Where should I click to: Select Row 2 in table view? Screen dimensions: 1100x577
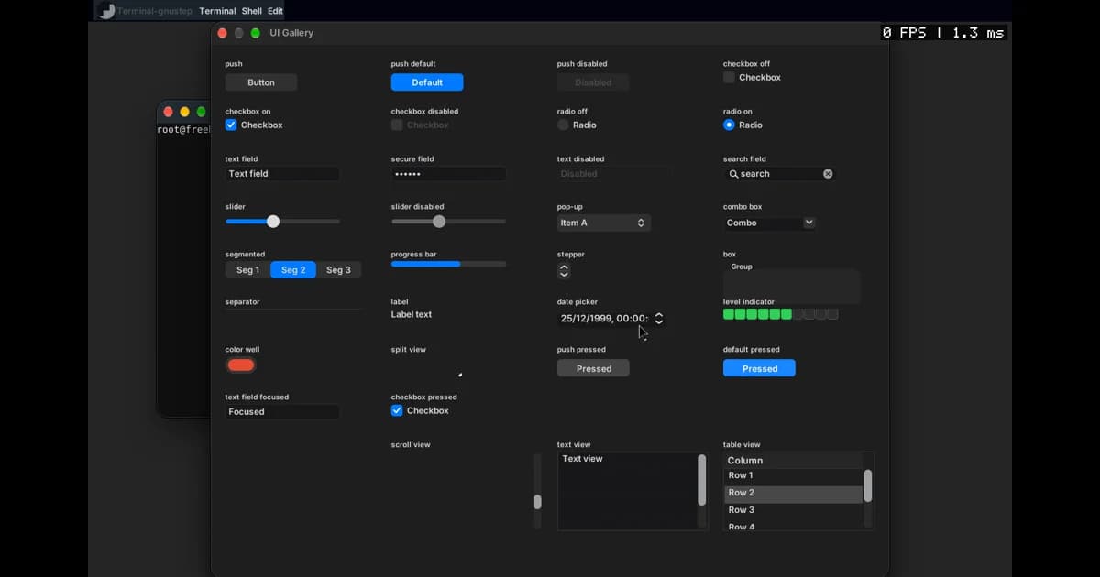tap(793, 494)
